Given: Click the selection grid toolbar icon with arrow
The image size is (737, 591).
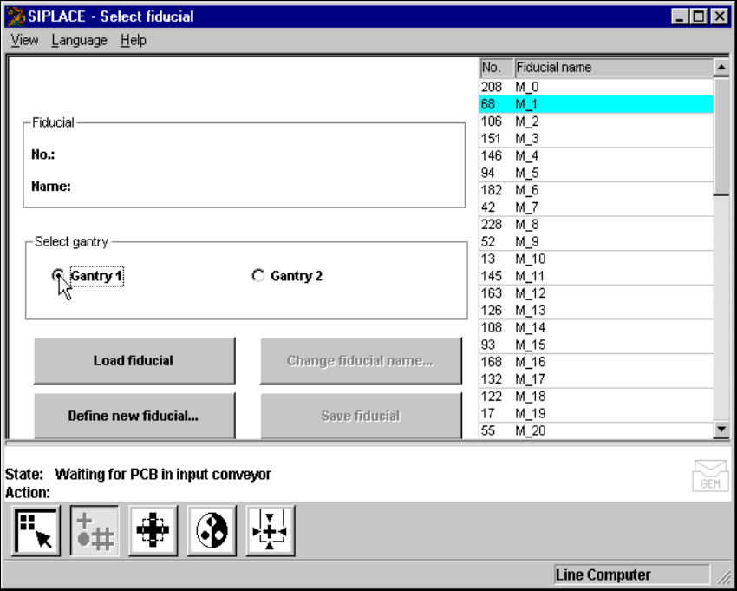Looking at the screenshot, I should (x=36, y=531).
